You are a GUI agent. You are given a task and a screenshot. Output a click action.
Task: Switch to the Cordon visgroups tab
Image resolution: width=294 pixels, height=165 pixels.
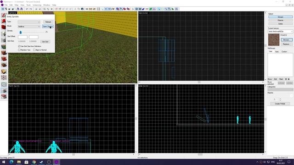point(284,51)
